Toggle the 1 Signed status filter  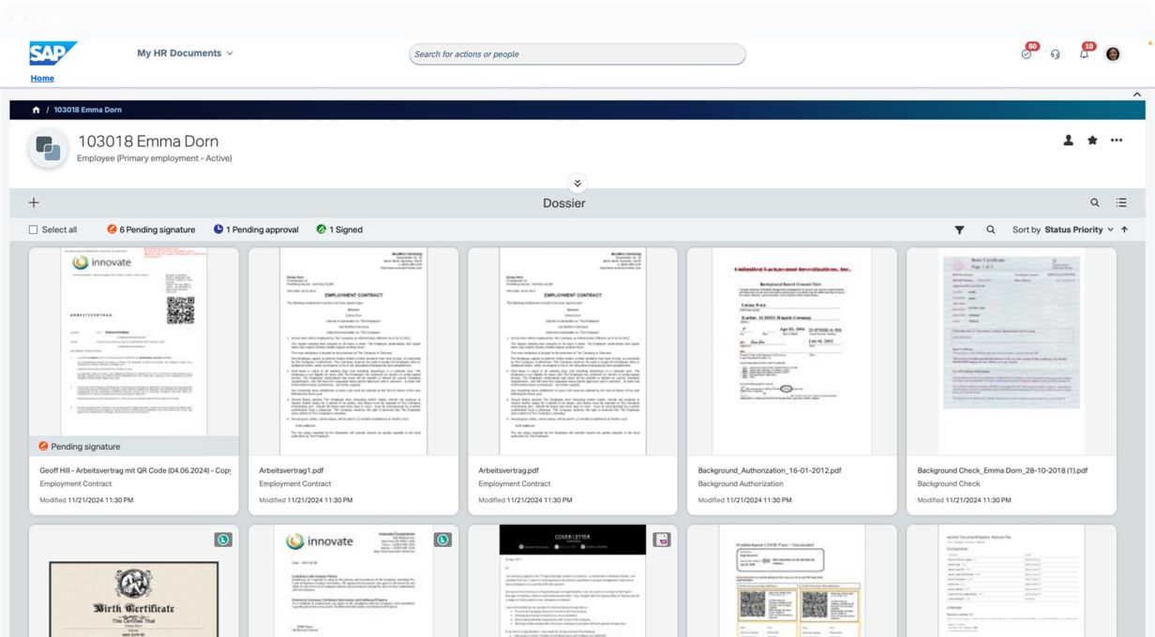339,230
